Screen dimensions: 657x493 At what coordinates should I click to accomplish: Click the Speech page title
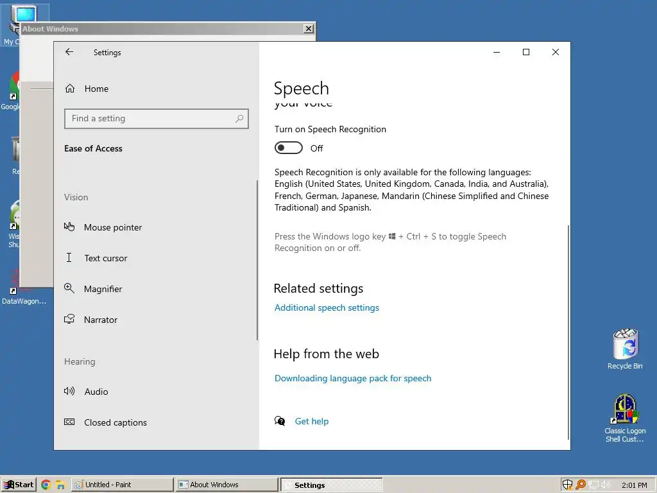click(302, 88)
